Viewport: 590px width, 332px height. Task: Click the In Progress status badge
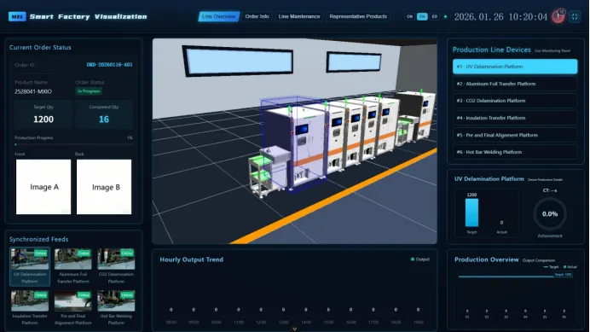coord(89,91)
